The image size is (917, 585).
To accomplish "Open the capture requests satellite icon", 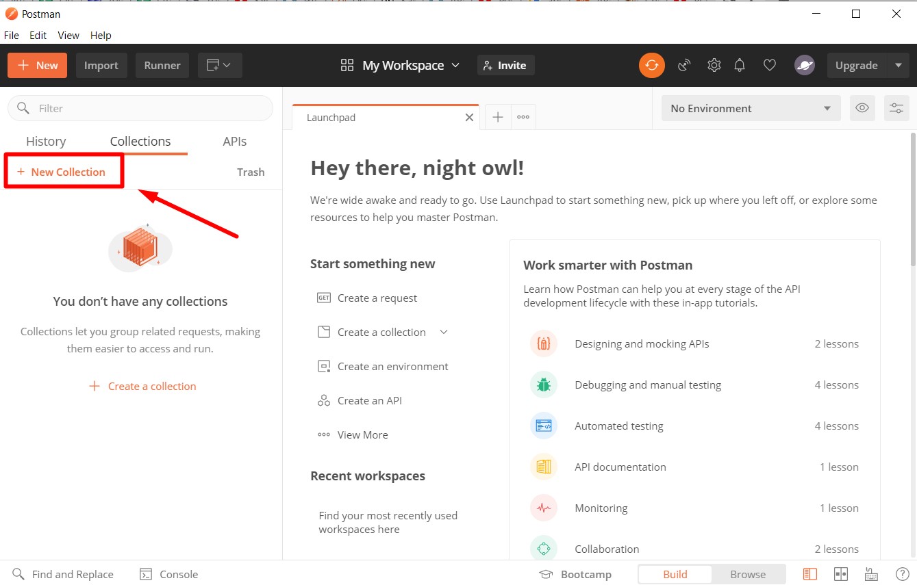I will point(683,65).
